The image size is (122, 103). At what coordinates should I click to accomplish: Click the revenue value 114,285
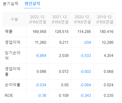click(84, 32)
